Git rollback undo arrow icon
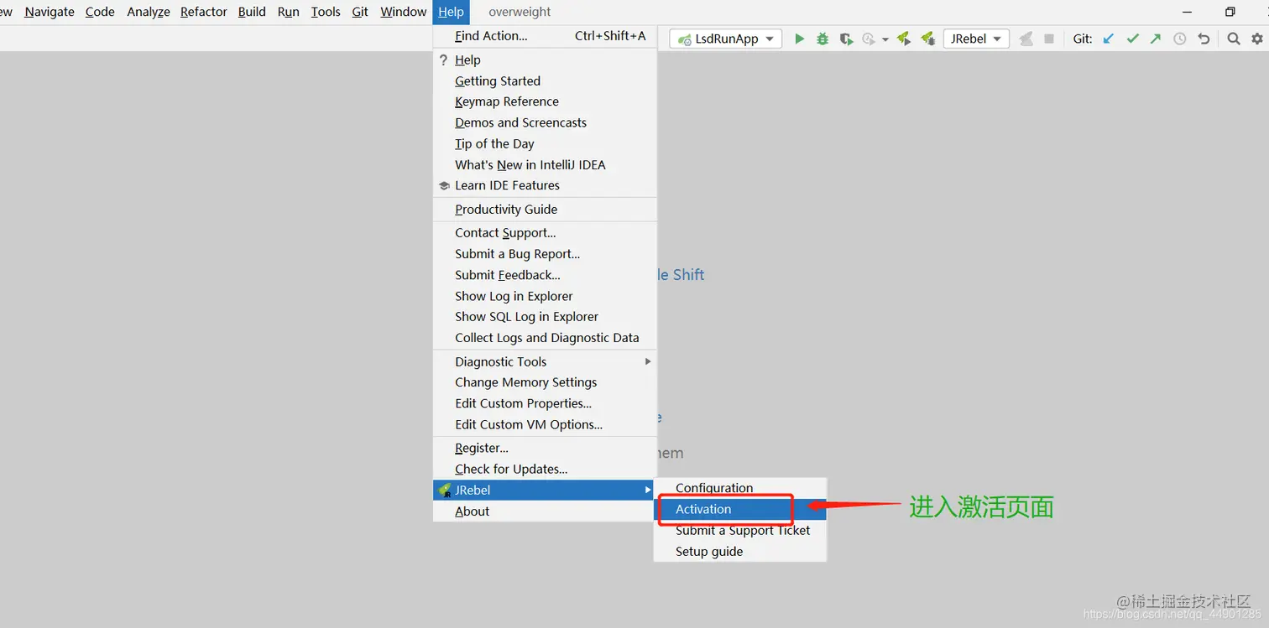 [1204, 39]
